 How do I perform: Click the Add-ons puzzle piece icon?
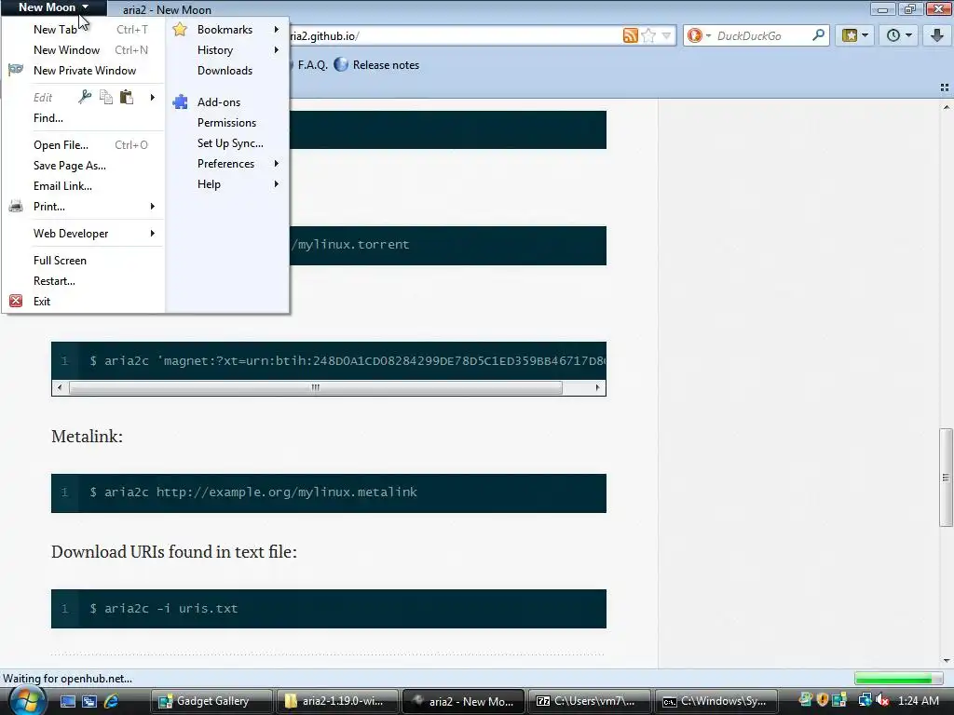coord(180,102)
